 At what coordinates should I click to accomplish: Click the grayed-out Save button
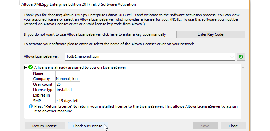205,126
